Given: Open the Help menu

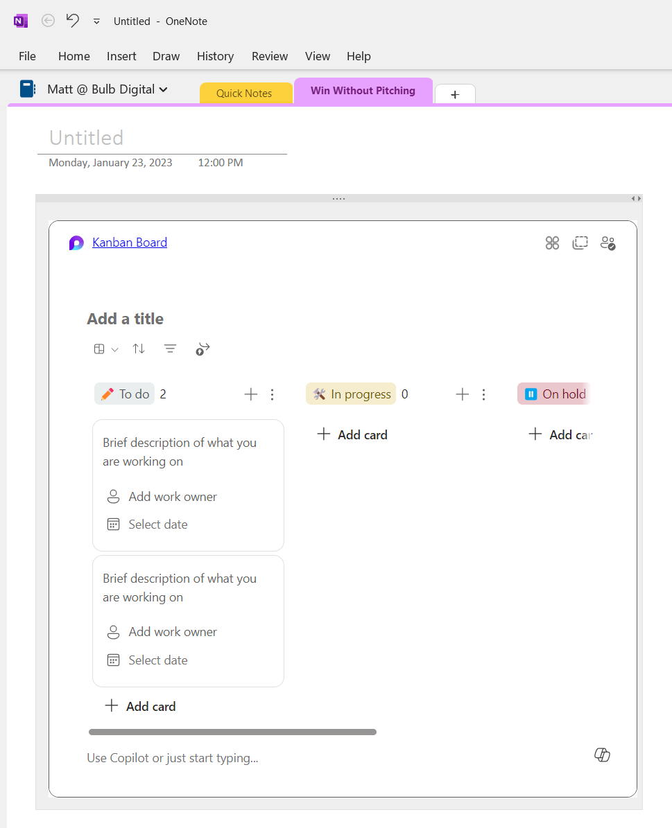Looking at the screenshot, I should pyautogui.click(x=359, y=57).
